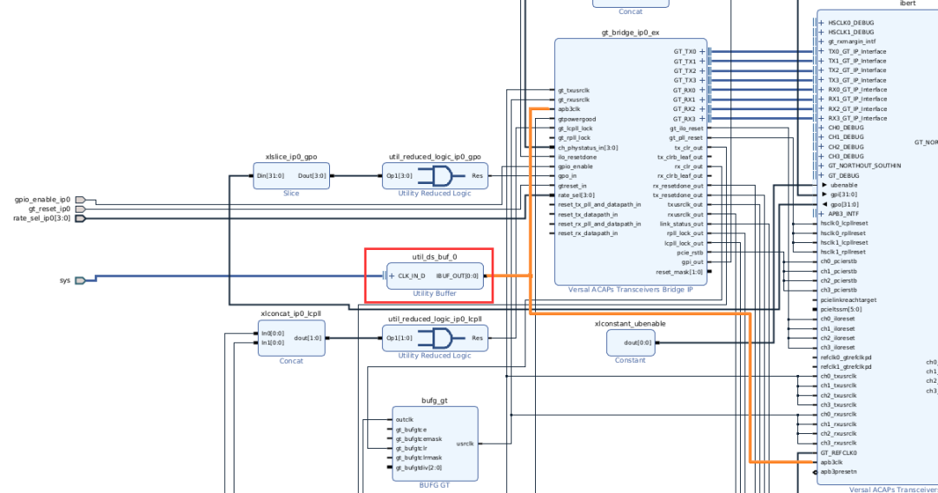
Task: Select the sys input port symbol
Action: point(80,280)
